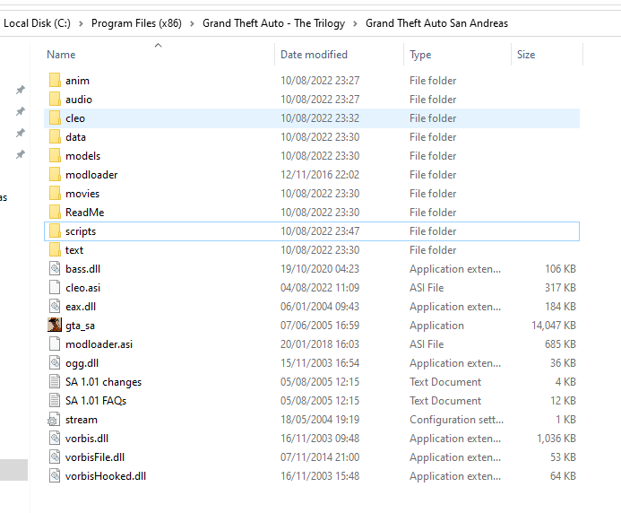Image resolution: width=621 pixels, height=513 pixels.
Task: Open the anim folder icon
Action: pyautogui.click(x=55, y=81)
